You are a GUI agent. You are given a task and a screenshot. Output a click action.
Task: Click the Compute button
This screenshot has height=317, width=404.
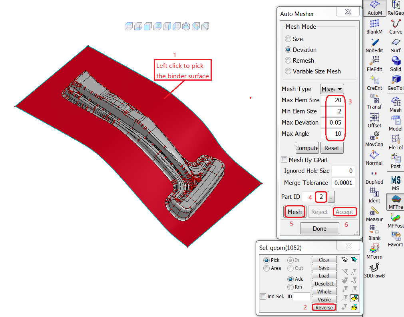tap(307, 148)
